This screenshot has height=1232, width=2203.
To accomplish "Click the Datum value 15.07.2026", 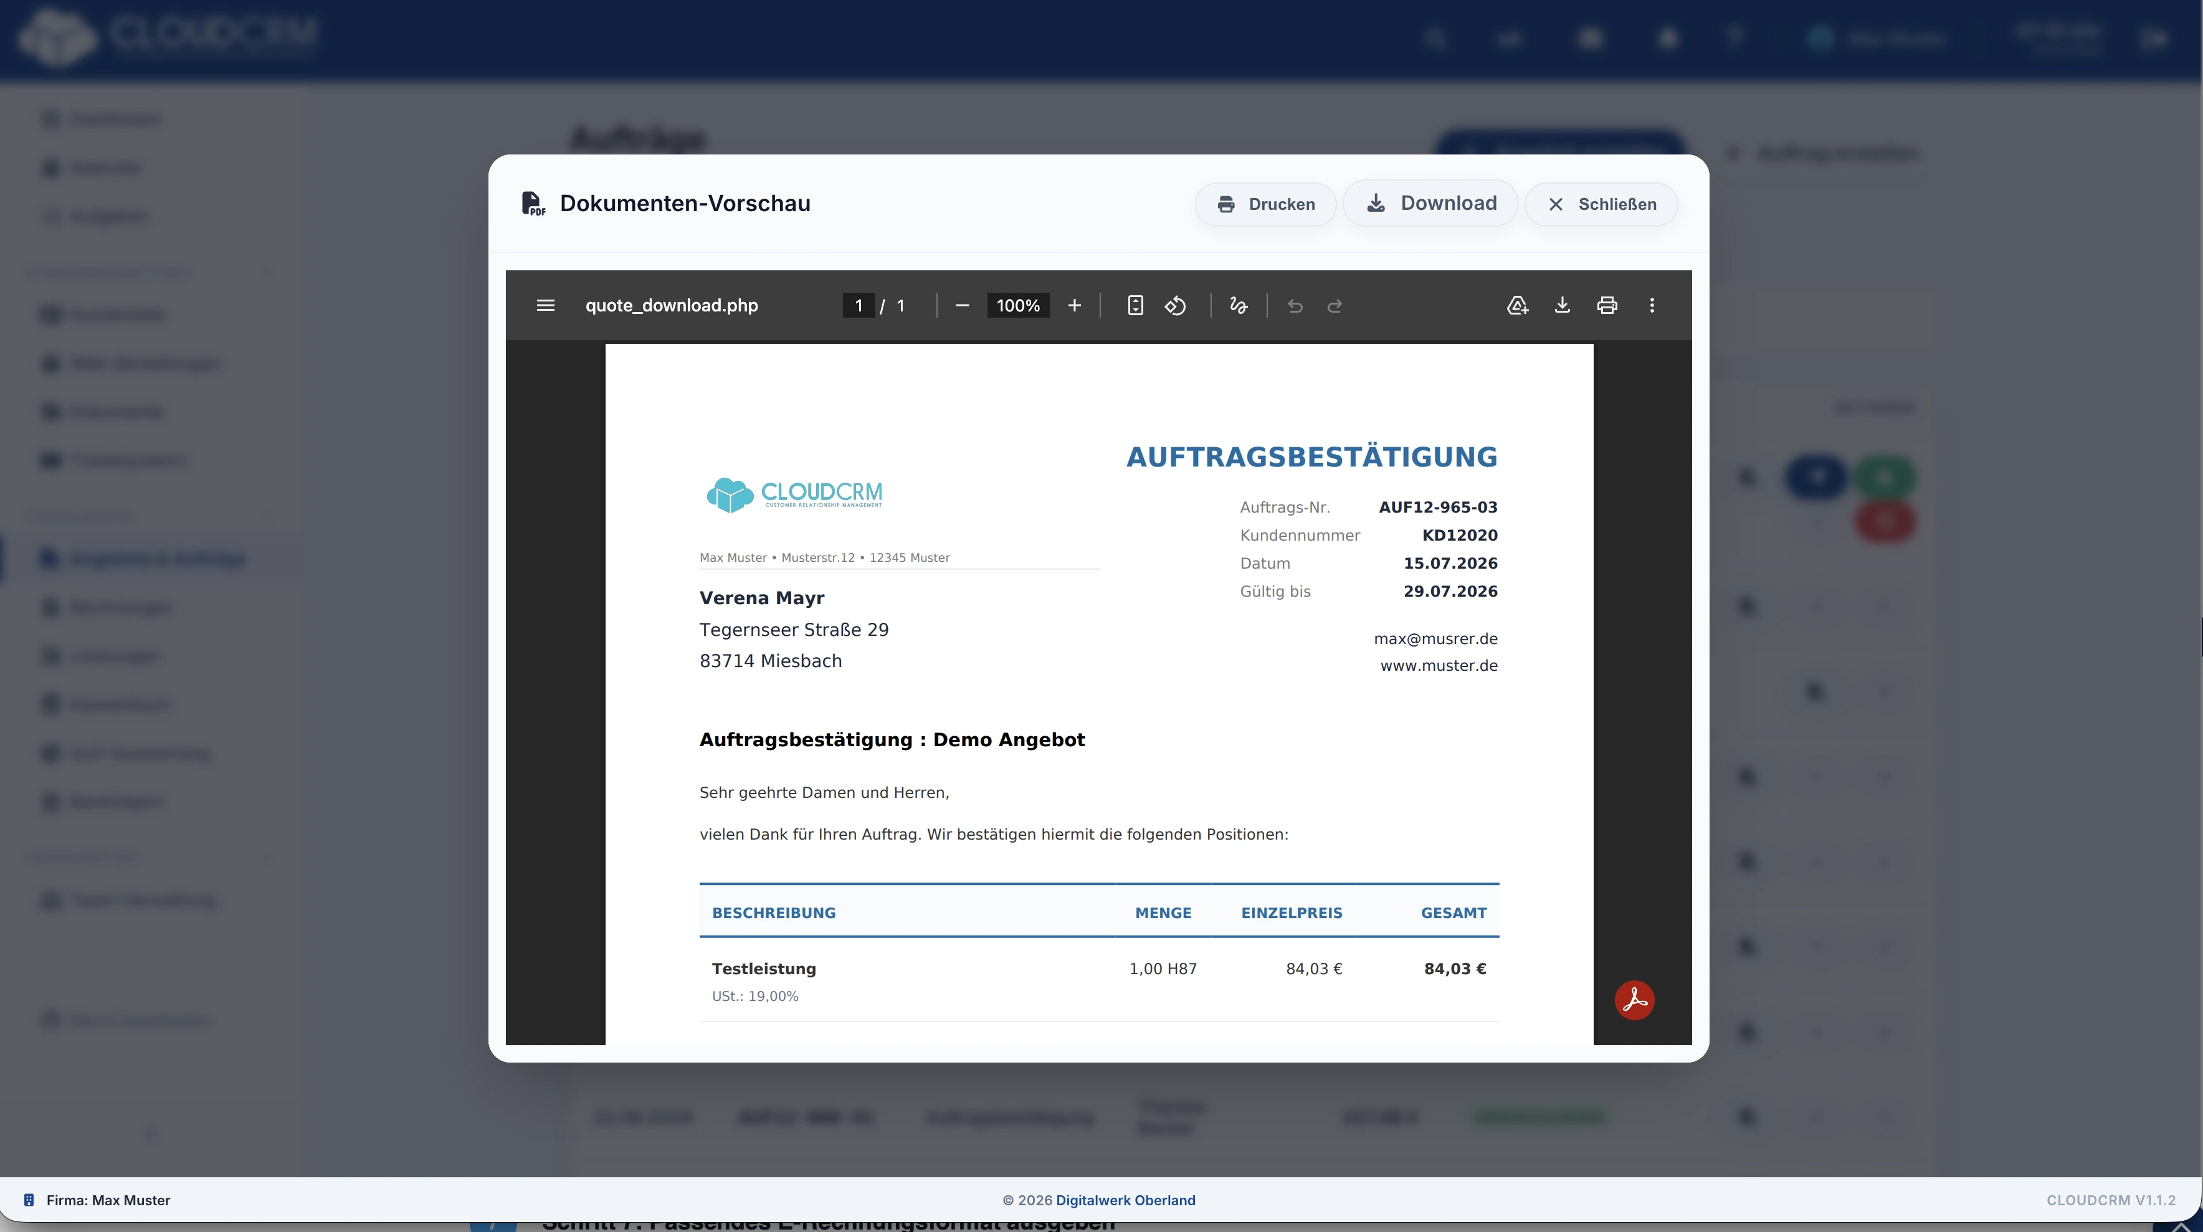I will coord(1450,564).
